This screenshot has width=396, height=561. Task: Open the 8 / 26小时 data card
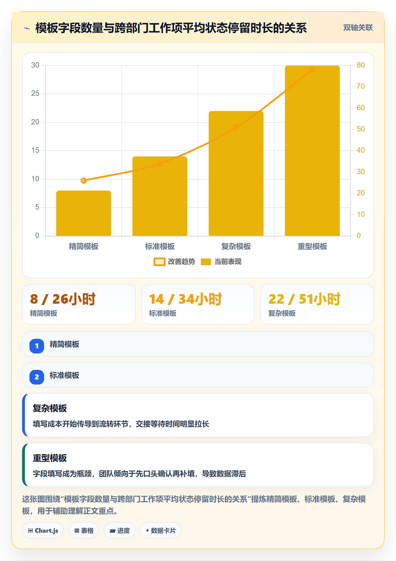79,304
